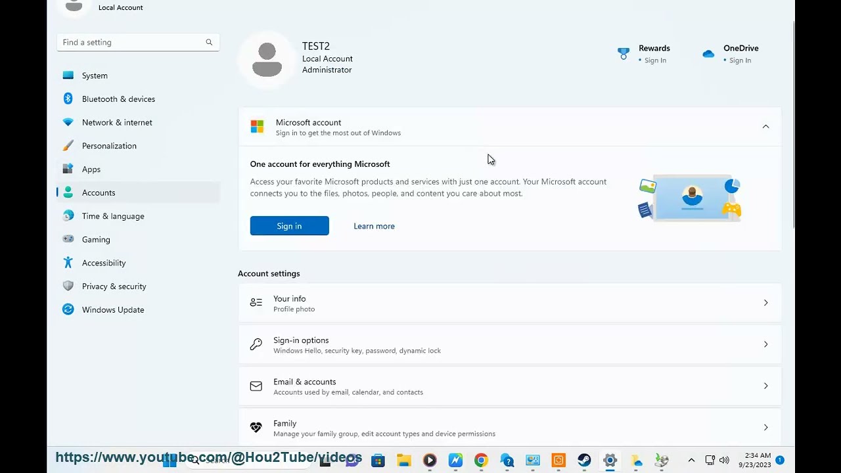This screenshot has width=841, height=473.
Task: Open Family settings
Action: (x=510, y=428)
